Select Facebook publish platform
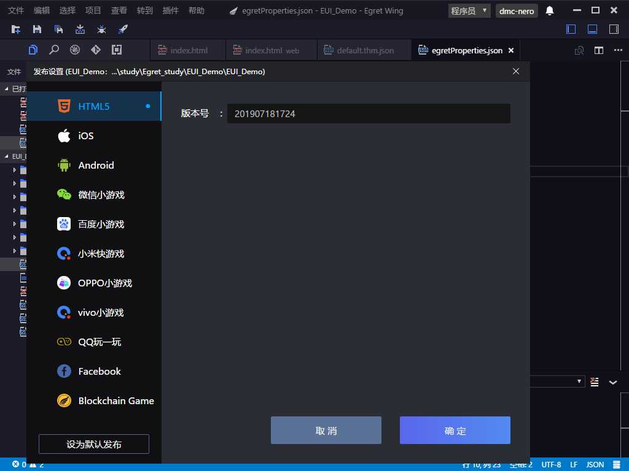This screenshot has width=629, height=471. 94,371
